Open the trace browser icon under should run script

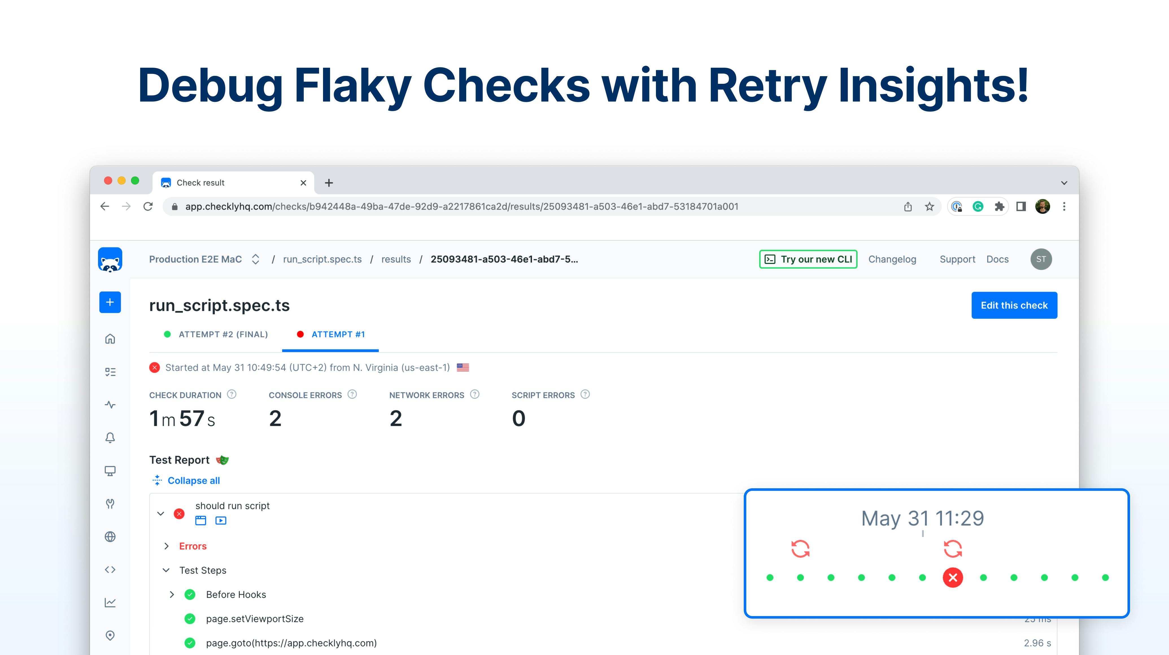pyautogui.click(x=200, y=521)
